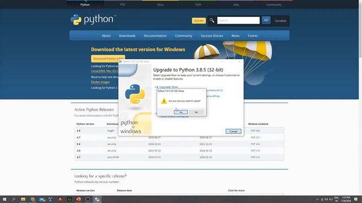
Task: Open the News navigation menu
Action: pos(235,36)
